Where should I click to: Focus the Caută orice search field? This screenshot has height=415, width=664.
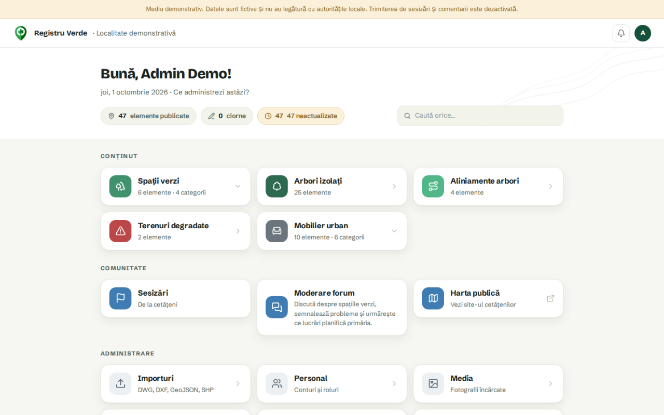tap(480, 116)
